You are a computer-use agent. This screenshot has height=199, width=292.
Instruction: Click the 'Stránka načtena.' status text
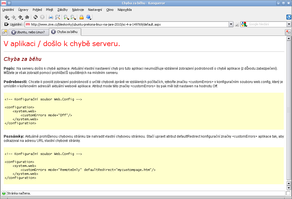coord(19,193)
